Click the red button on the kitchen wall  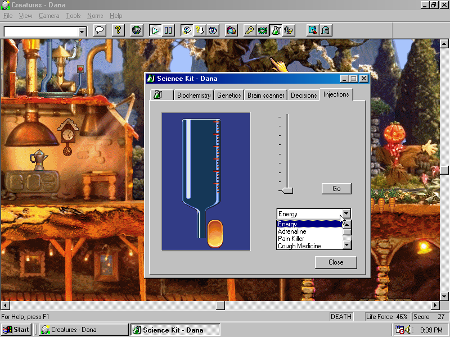point(80,69)
